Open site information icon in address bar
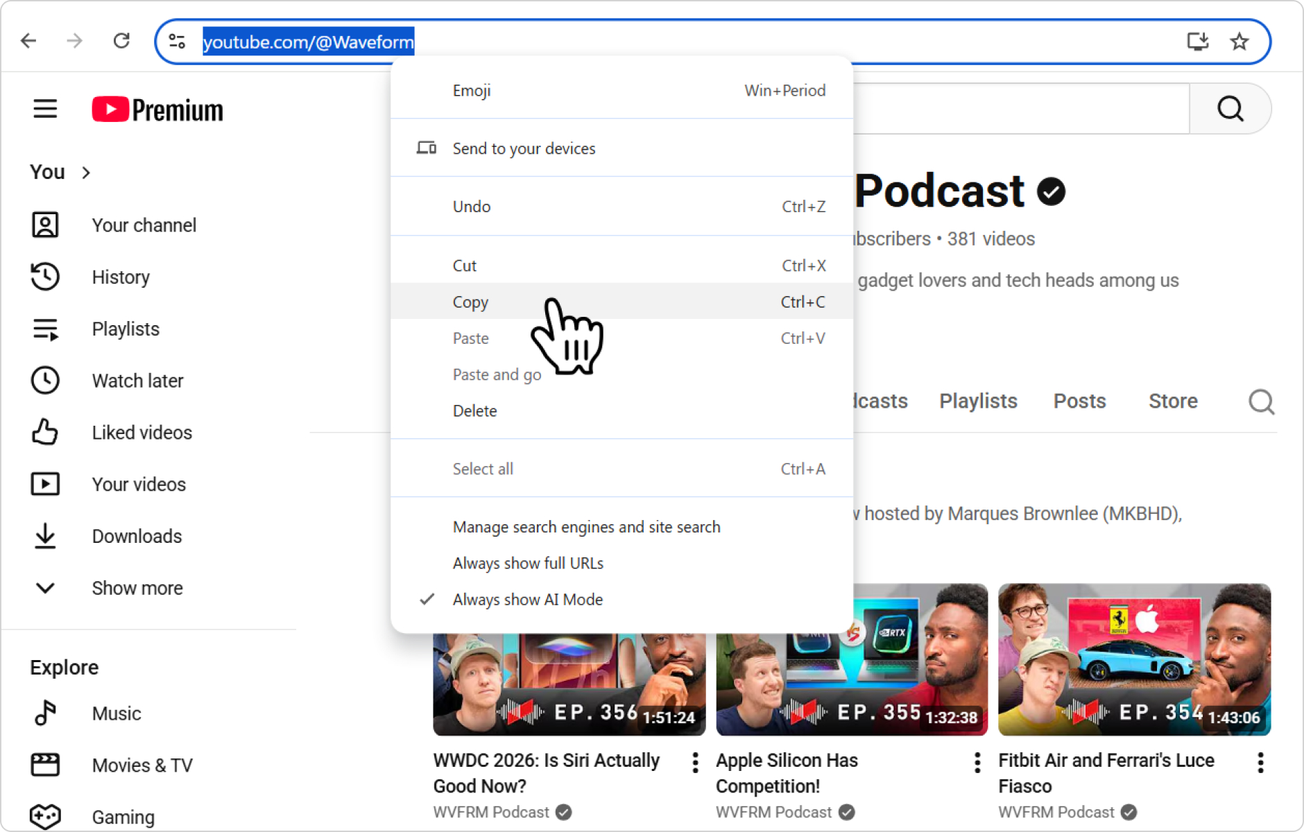 tap(177, 42)
